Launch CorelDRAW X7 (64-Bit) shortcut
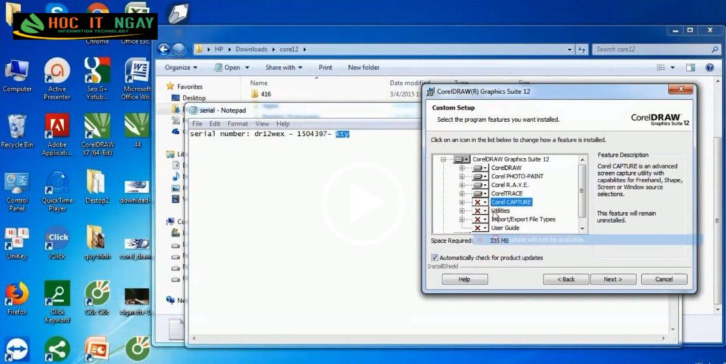 pos(97,135)
